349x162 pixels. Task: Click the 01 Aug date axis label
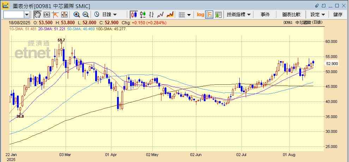289,155
